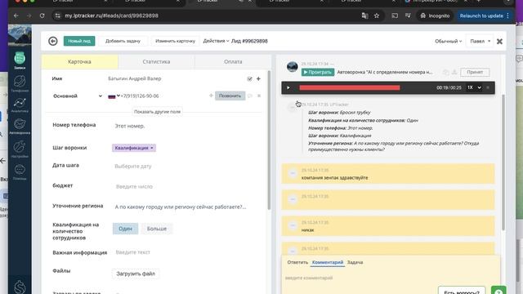Click the green question mark help icon
The height and width of the screenshot is (294, 523).
click(x=498, y=291)
